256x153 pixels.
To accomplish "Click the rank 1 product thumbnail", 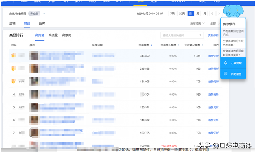I will click(x=34, y=55).
